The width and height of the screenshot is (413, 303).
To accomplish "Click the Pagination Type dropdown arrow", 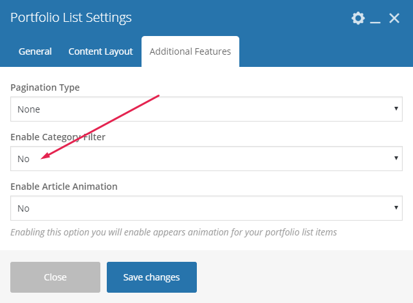I will click(396, 109).
